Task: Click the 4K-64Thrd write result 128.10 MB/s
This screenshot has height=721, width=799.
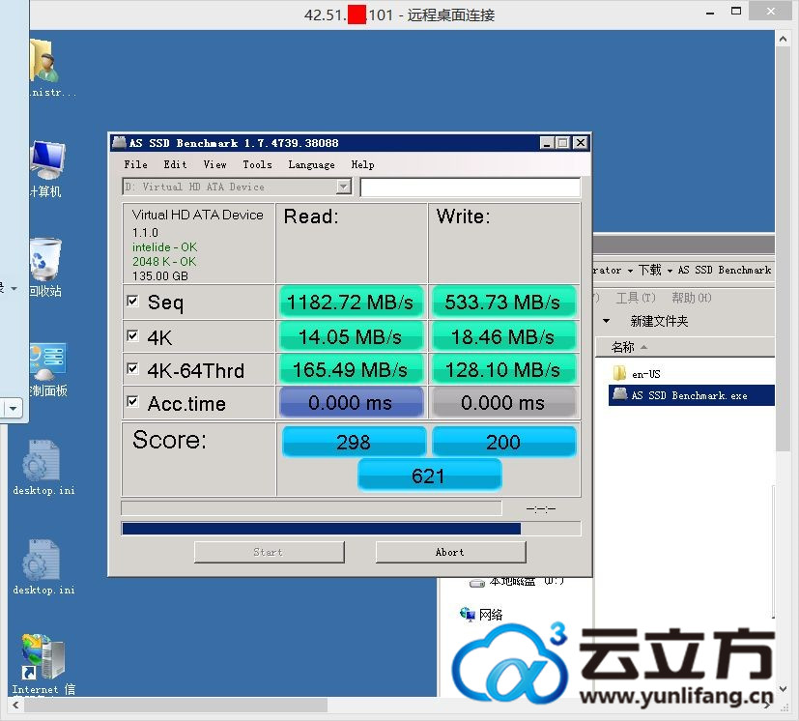Action: coord(502,369)
